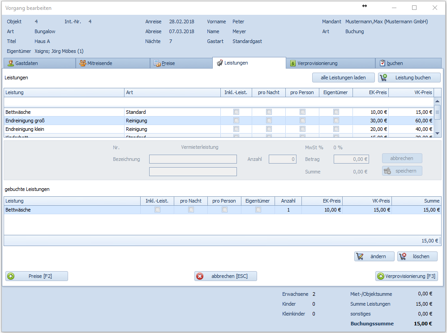Open the buchen tab
Image resolution: width=447 pixels, height=333 pixels.
tap(408, 63)
